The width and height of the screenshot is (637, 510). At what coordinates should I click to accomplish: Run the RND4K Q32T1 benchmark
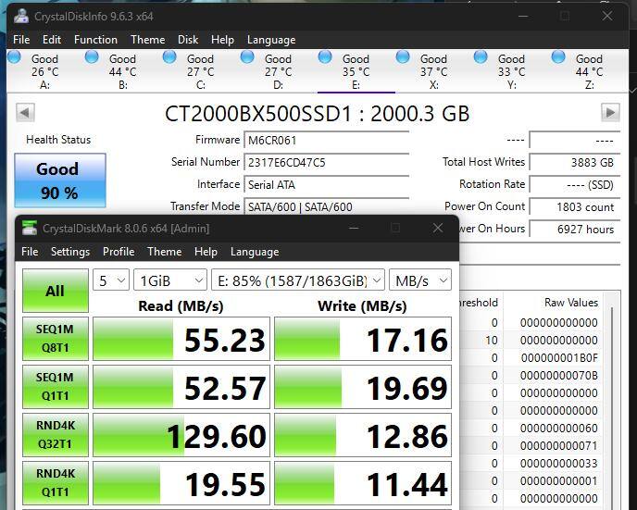coord(55,435)
